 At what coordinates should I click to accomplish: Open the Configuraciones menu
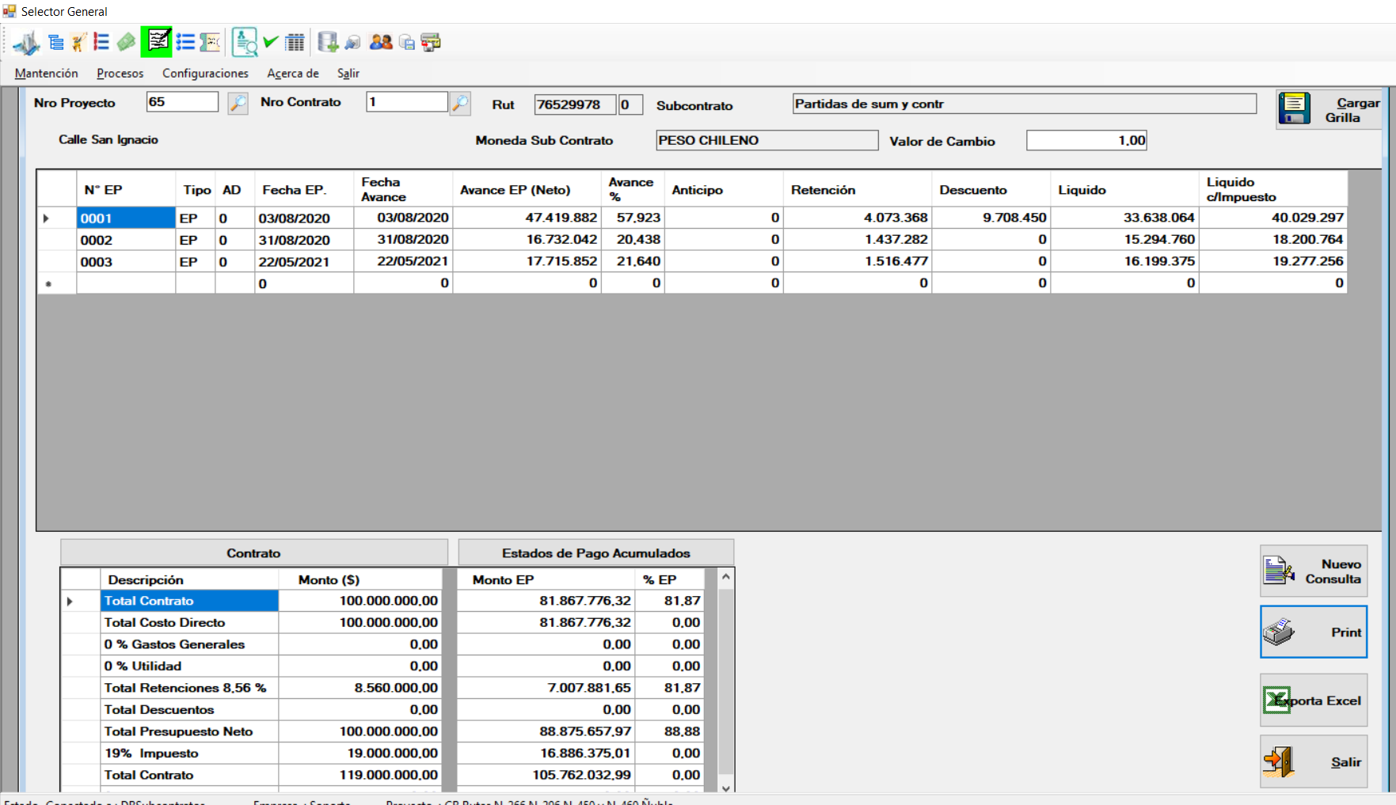[205, 73]
